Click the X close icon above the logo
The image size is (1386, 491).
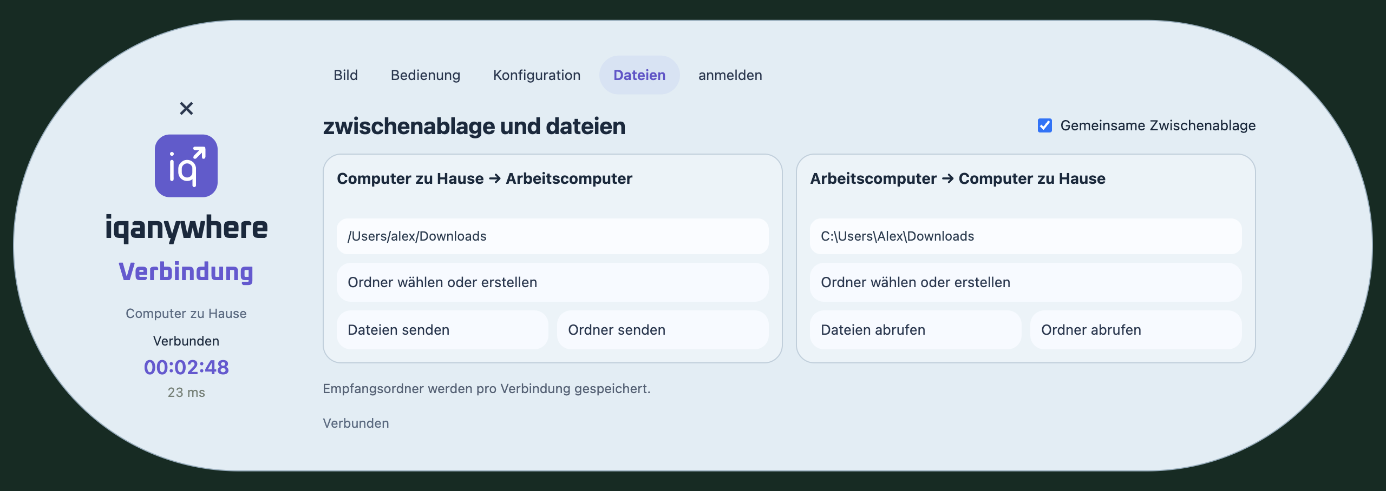186,109
